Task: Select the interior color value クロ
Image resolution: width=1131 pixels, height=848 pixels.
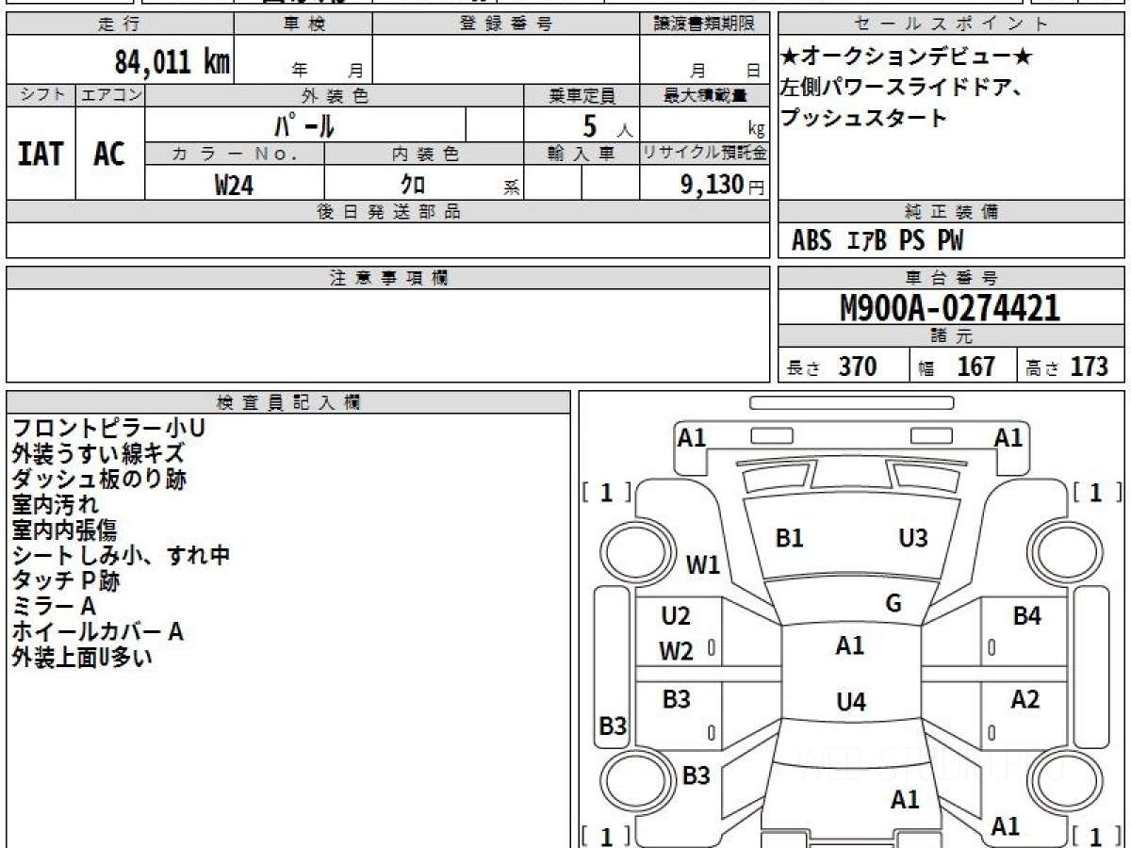Action: [x=412, y=185]
